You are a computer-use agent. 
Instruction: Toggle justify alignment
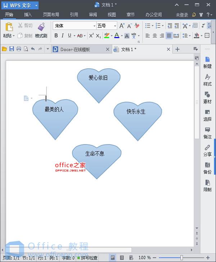coord(169,36)
